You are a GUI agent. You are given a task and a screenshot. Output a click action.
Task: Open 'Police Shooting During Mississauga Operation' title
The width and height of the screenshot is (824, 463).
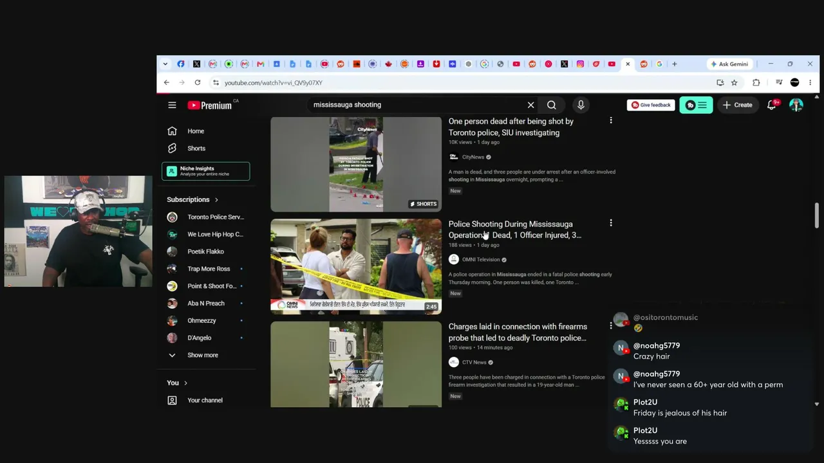(515, 230)
